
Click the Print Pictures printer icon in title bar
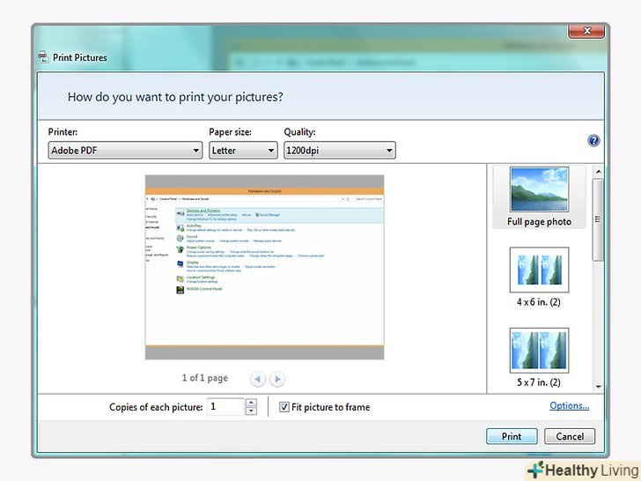[43, 57]
